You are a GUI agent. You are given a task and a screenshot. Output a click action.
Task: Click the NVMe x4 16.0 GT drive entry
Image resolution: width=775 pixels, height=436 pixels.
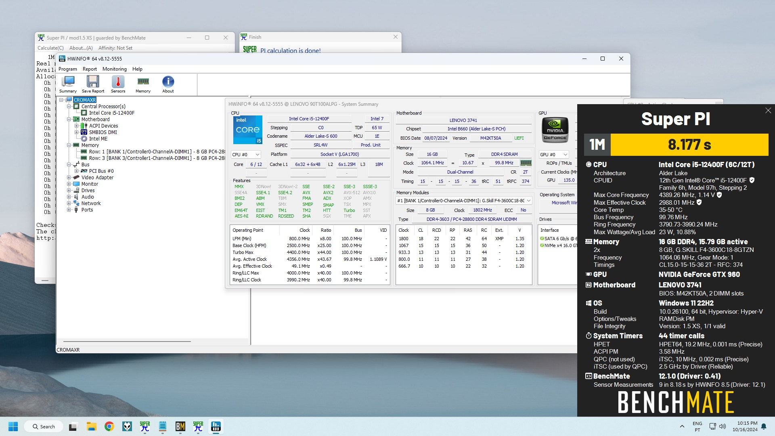tap(559, 245)
